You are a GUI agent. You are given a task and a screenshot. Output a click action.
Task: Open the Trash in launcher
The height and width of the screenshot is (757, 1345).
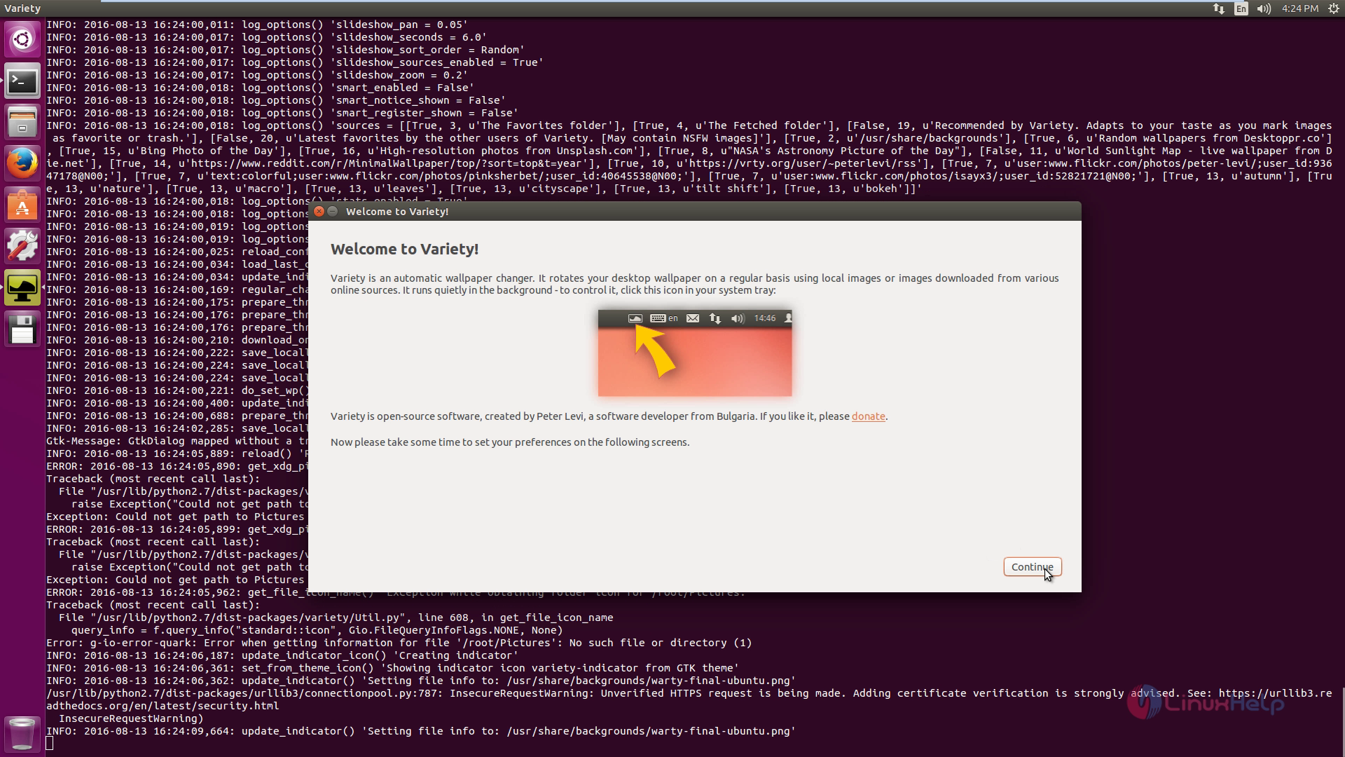coord(22,733)
